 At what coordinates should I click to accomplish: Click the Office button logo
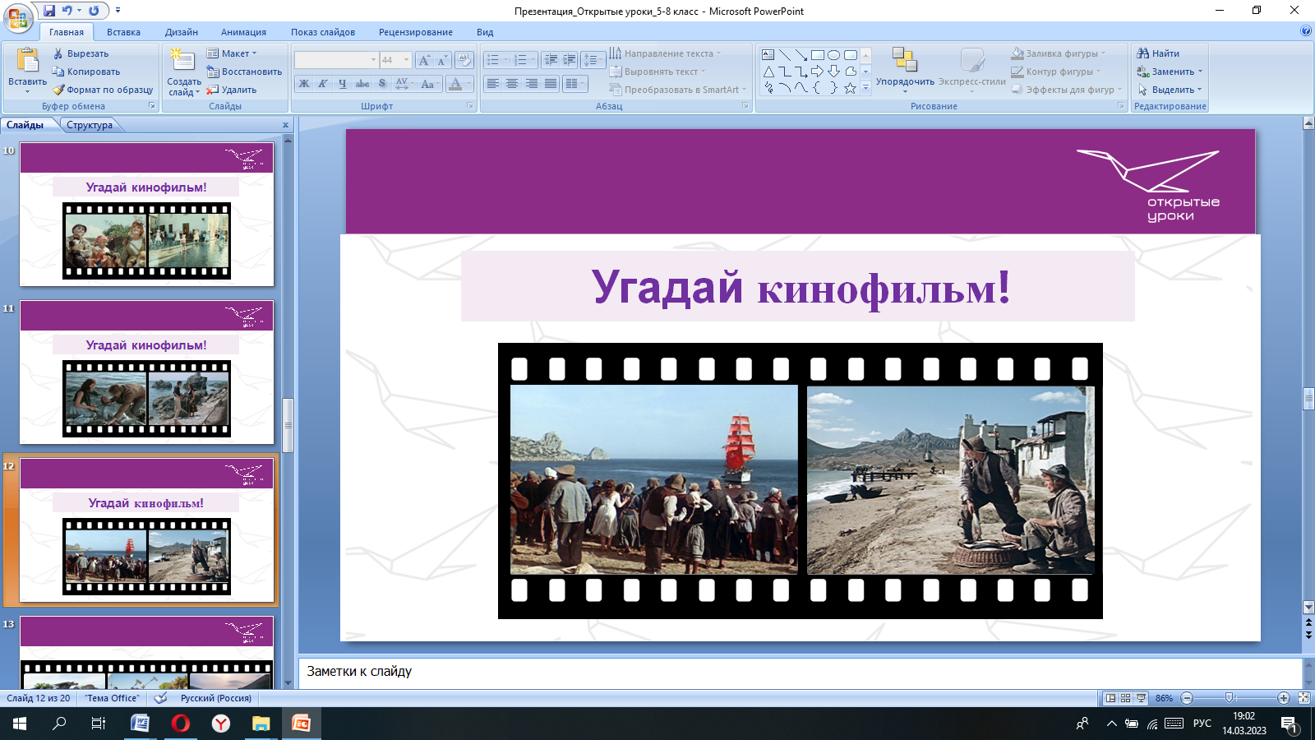point(18,17)
